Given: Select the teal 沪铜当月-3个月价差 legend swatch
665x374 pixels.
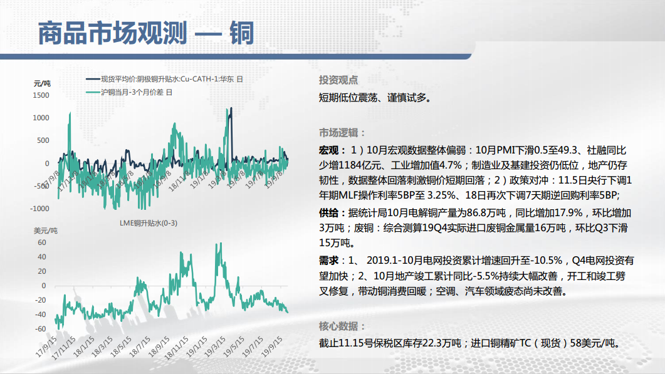Looking at the screenshot, I should [x=92, y=92].
